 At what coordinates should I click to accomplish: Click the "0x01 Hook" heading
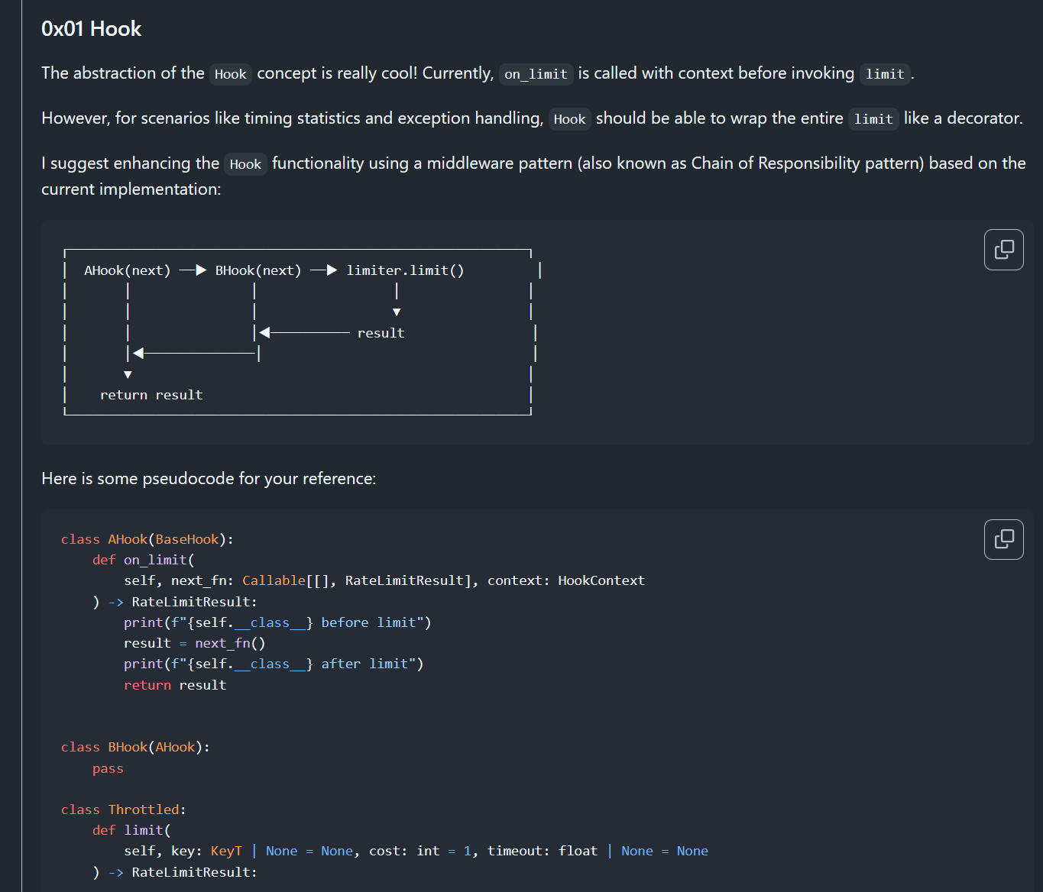pyautogui.click(x=91, y=29)
